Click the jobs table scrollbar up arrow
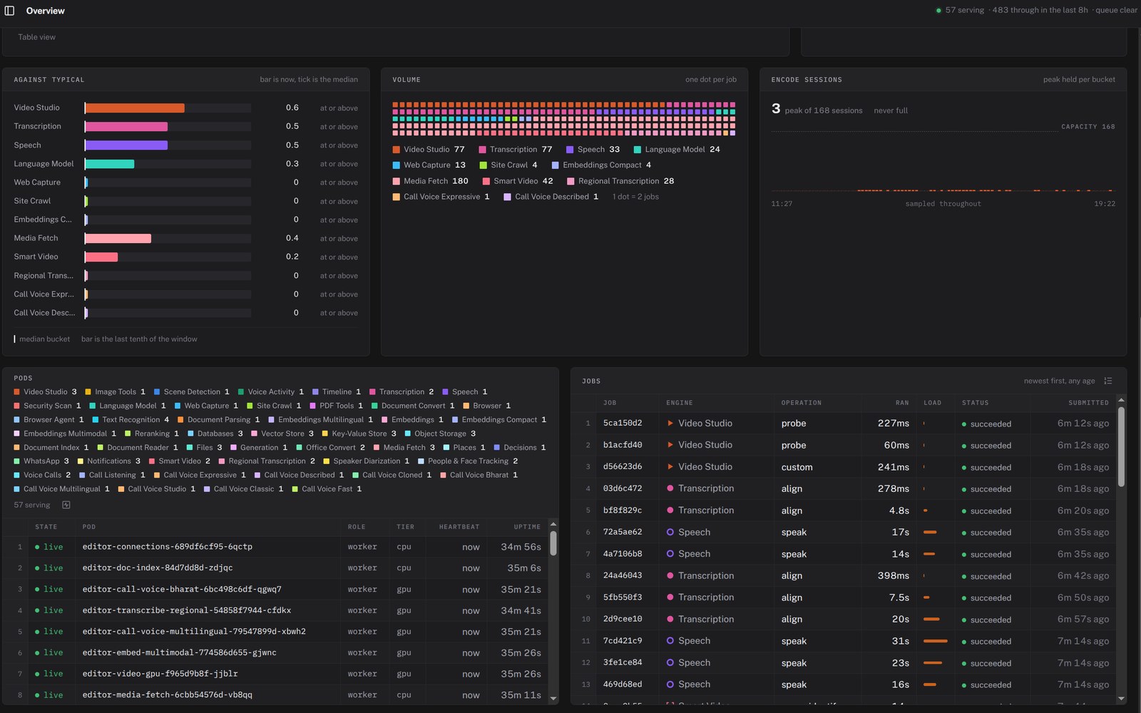Viewport: 1141px width, 713px height. (x=1121, y=401)
